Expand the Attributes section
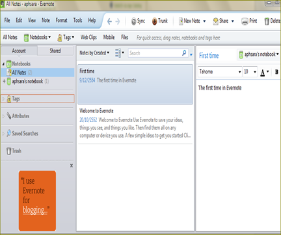 [3, 116]
